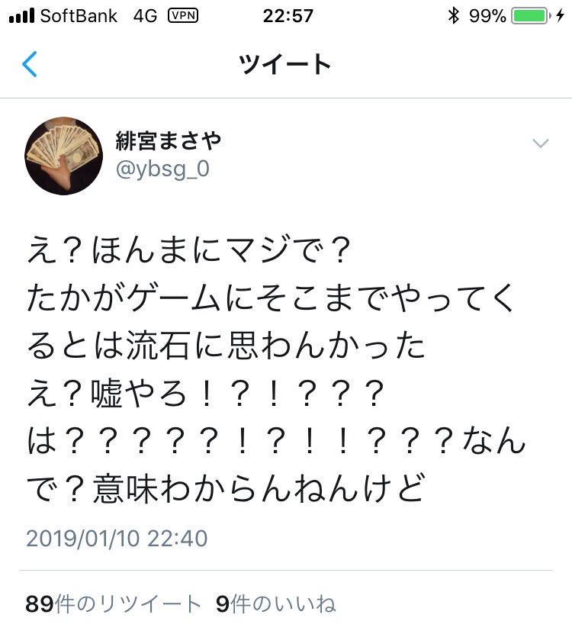Tap the blue back arrow

coord(30,64)
